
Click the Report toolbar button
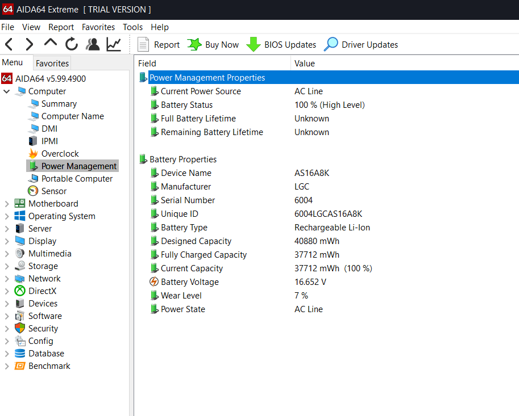pyautogui.click(x=159, y=45)
